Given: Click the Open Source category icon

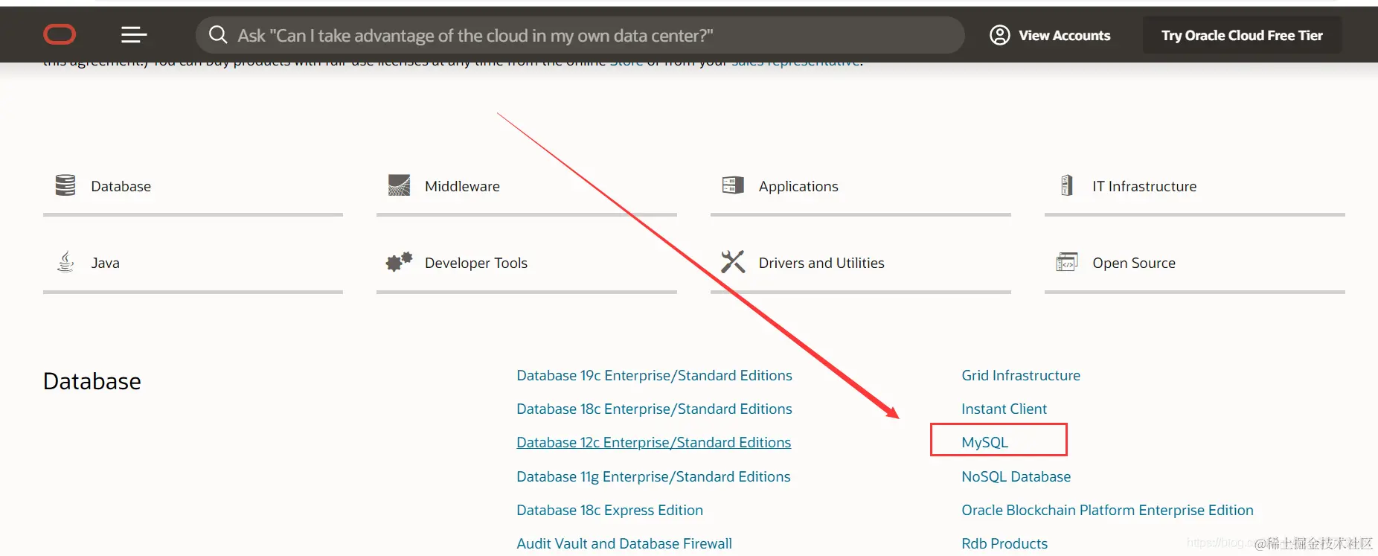Looking at the screenshot, I should click(x=1067, y=262).
